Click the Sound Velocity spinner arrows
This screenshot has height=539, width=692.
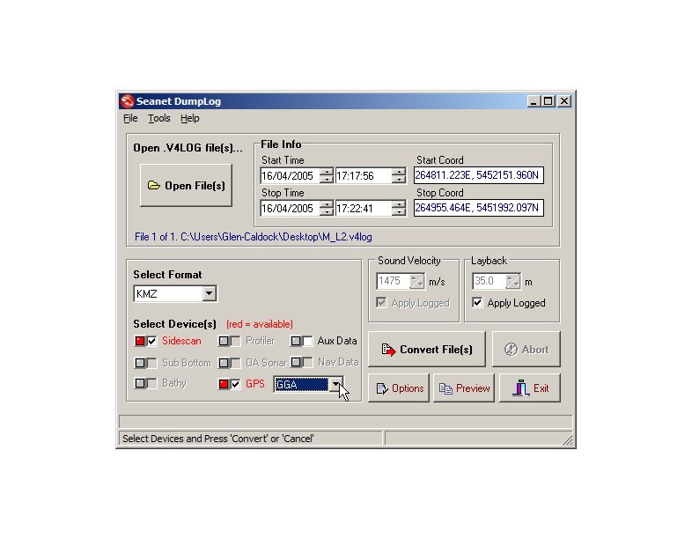click(x=417, y=281)
